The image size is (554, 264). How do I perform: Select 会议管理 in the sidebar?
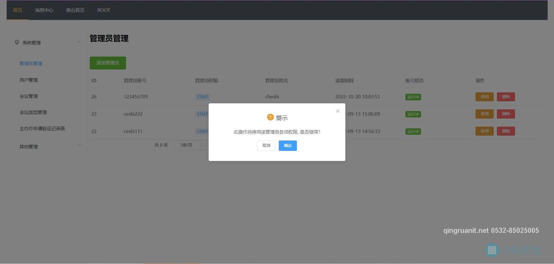pyautogui.click(x=28, y=96)
